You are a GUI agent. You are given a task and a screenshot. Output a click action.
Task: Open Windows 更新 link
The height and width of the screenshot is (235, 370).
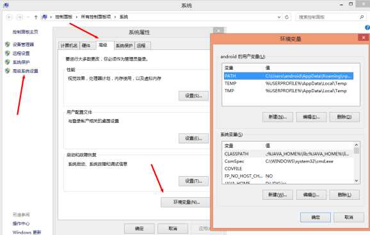(27, 232)
